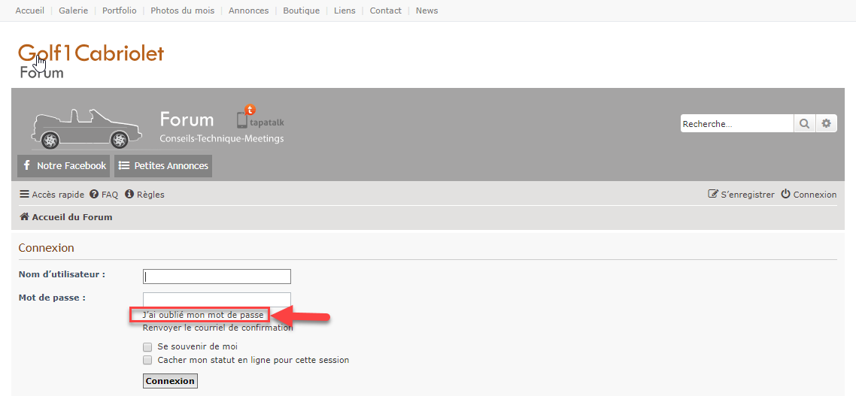This screenshot has width=856, height=396.
Task: Click Renvoyer le courriel de confirmation
Action: click(x=217, y=328)
